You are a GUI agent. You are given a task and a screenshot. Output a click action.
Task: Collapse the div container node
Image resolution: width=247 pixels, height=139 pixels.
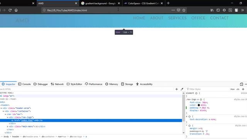[x=3, y=111]
